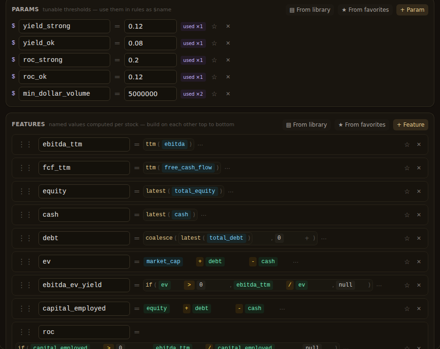Favorite the fcf_ttm feature

407,168
